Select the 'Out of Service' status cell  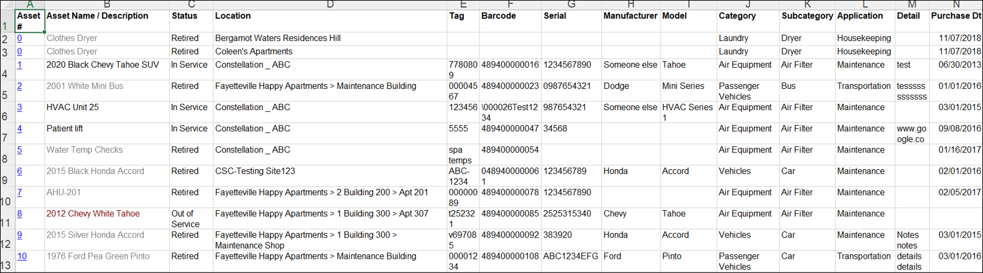[185, 218]
